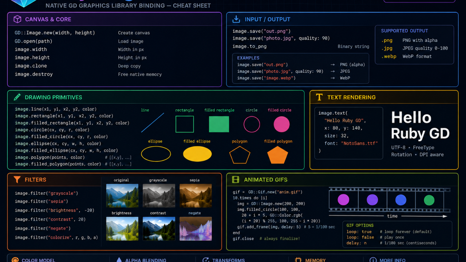
Task: Click the Transforms section label
Action: click(x=229, y=260)
